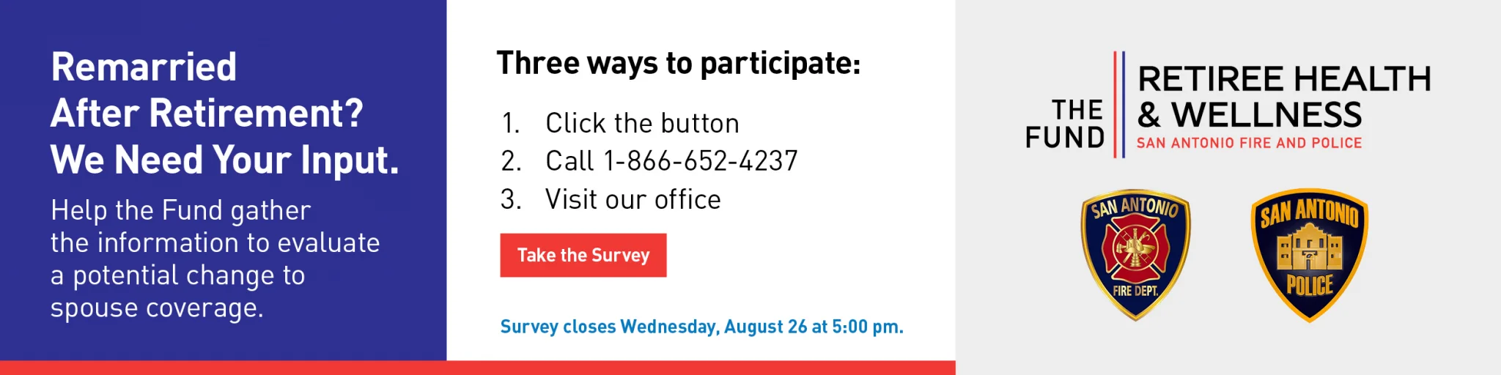The image size is (1501, 375).
Task: Click the We Need Your Input line
Action: (225, 160)
